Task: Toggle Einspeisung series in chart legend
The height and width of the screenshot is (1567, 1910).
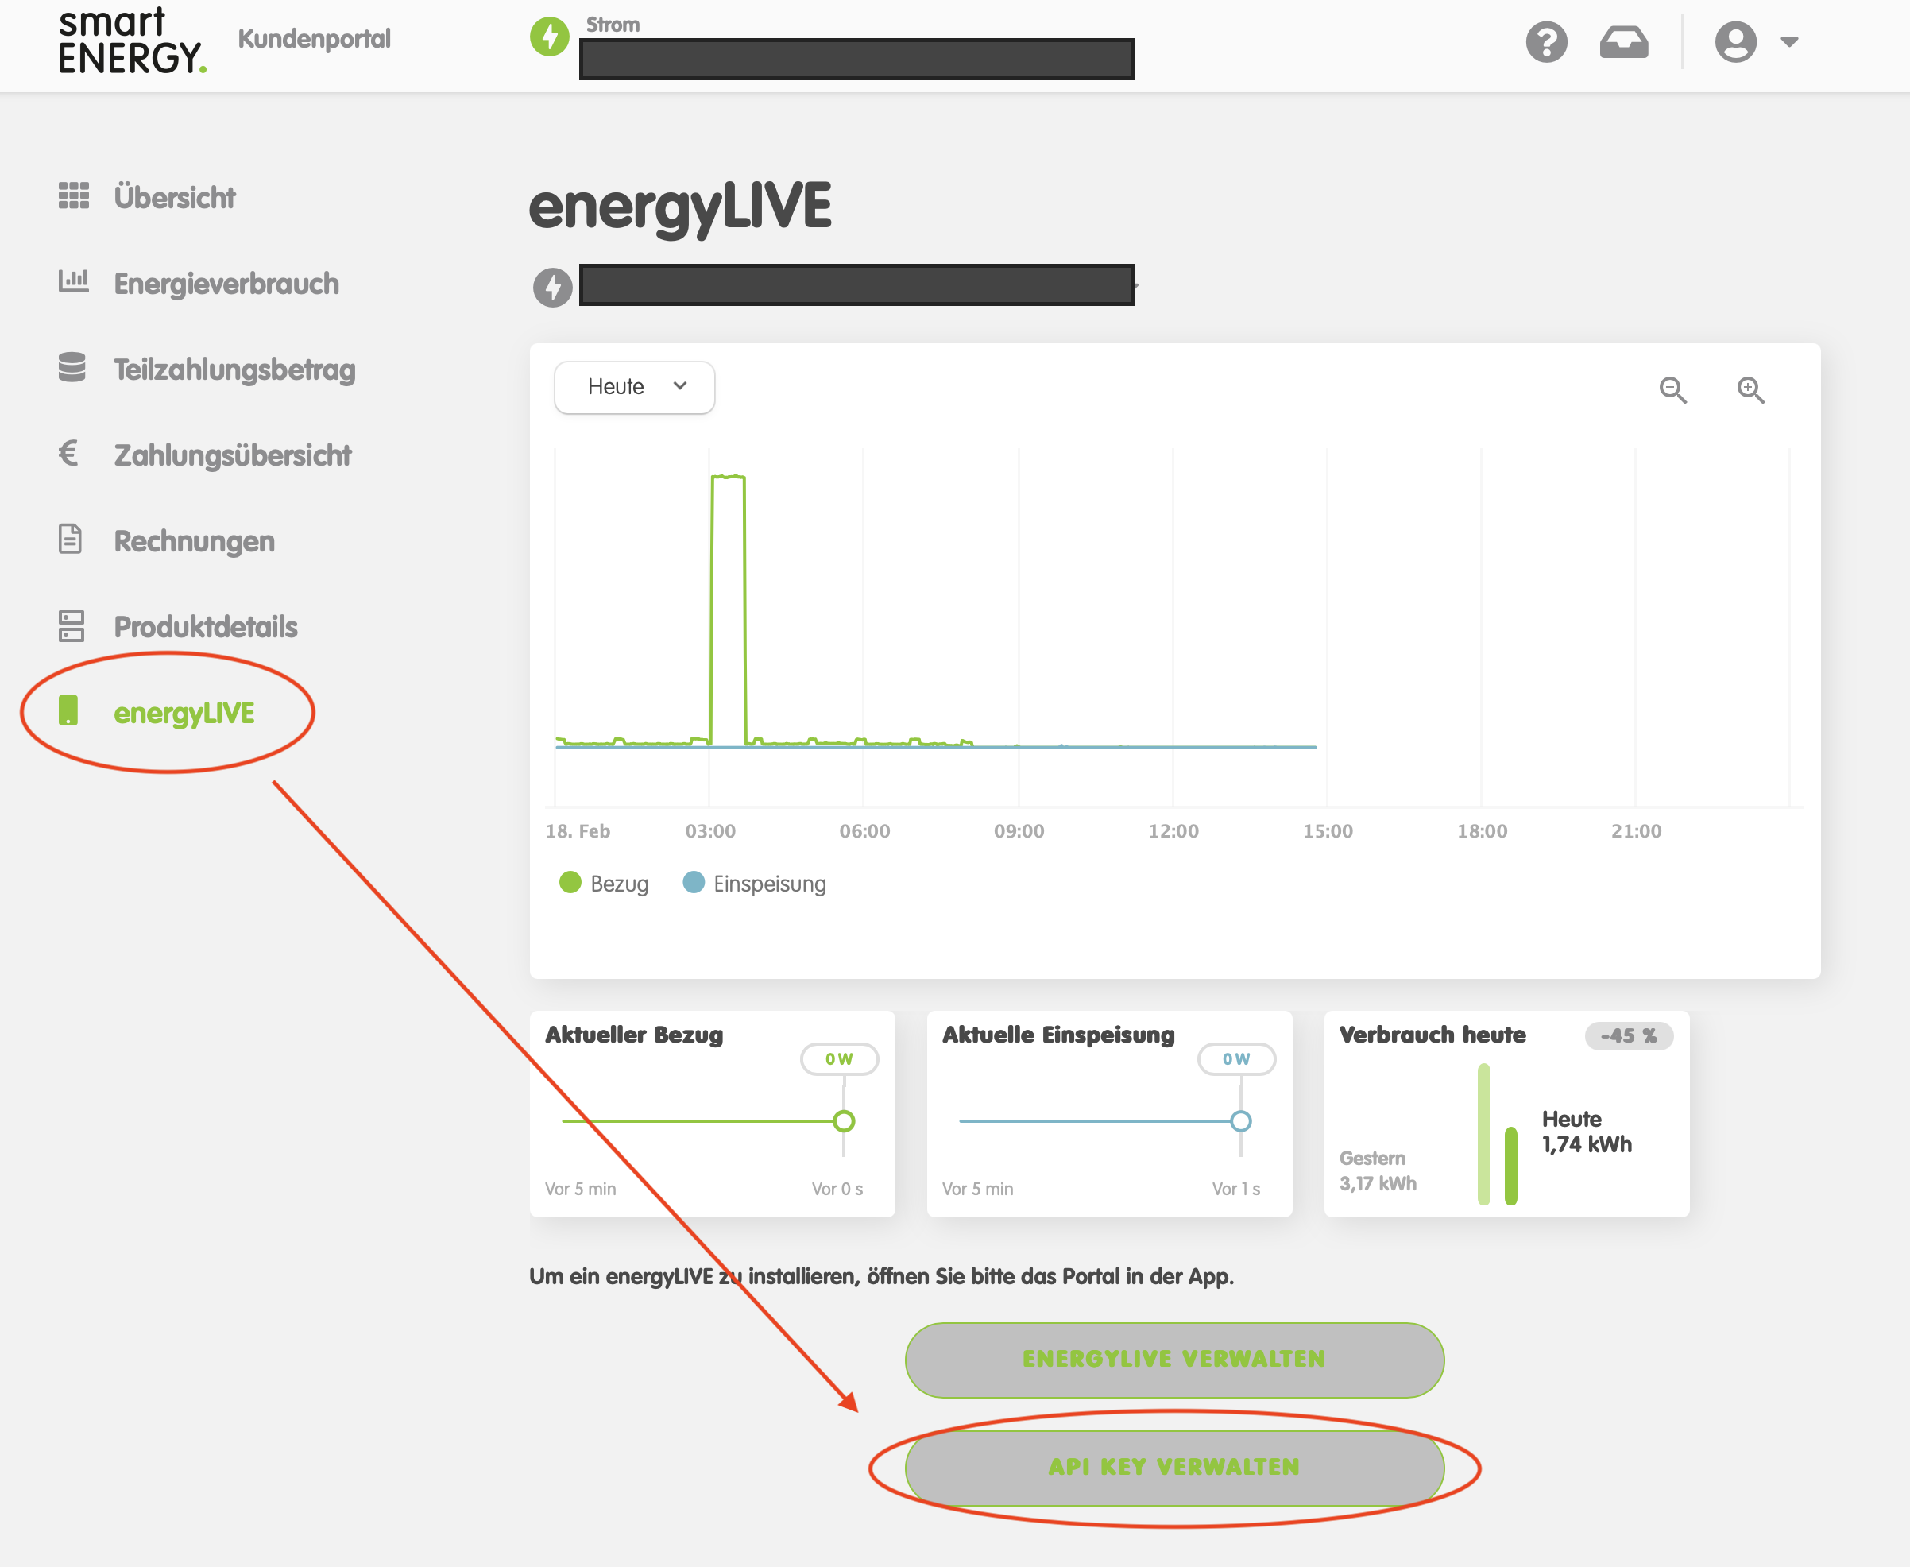Action: (x=754, y=883)
